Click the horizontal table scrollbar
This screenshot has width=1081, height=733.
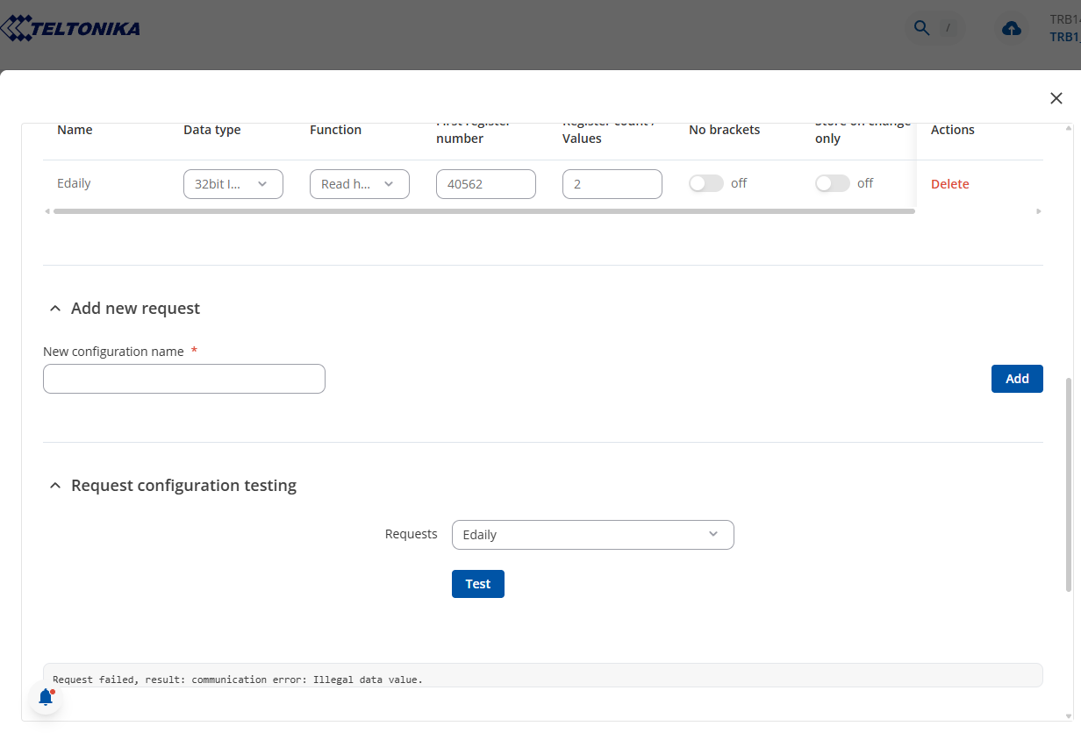click(x=483, y=211)
